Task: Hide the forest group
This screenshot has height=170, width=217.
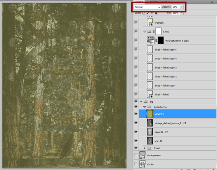Action: click(136, 148)
